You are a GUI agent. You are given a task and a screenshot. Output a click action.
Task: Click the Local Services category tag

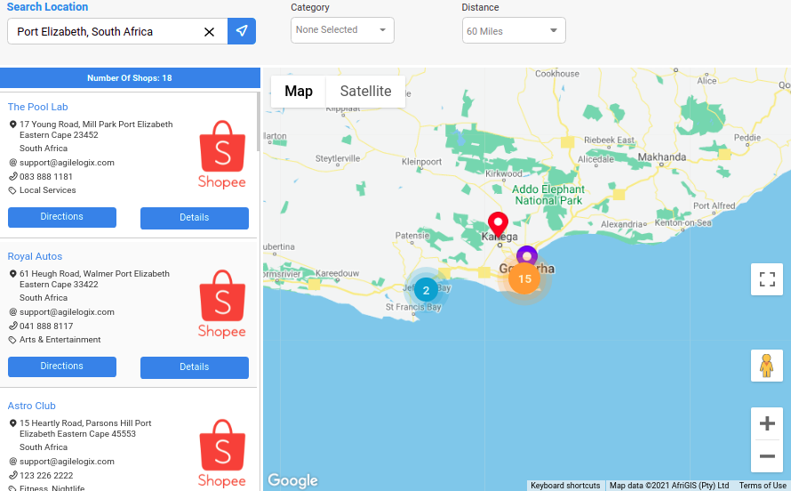click(48, 190)
